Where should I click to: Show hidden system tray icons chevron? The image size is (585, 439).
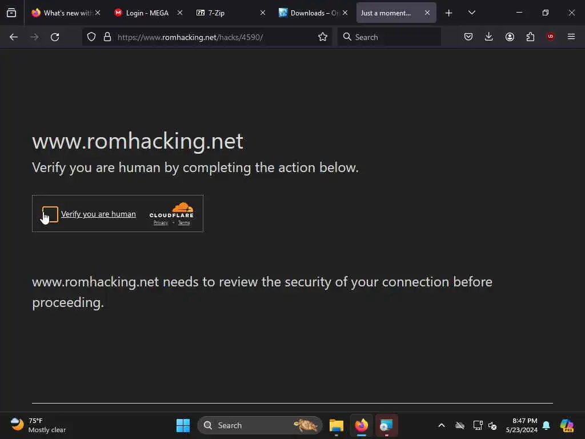click(442, 425)
